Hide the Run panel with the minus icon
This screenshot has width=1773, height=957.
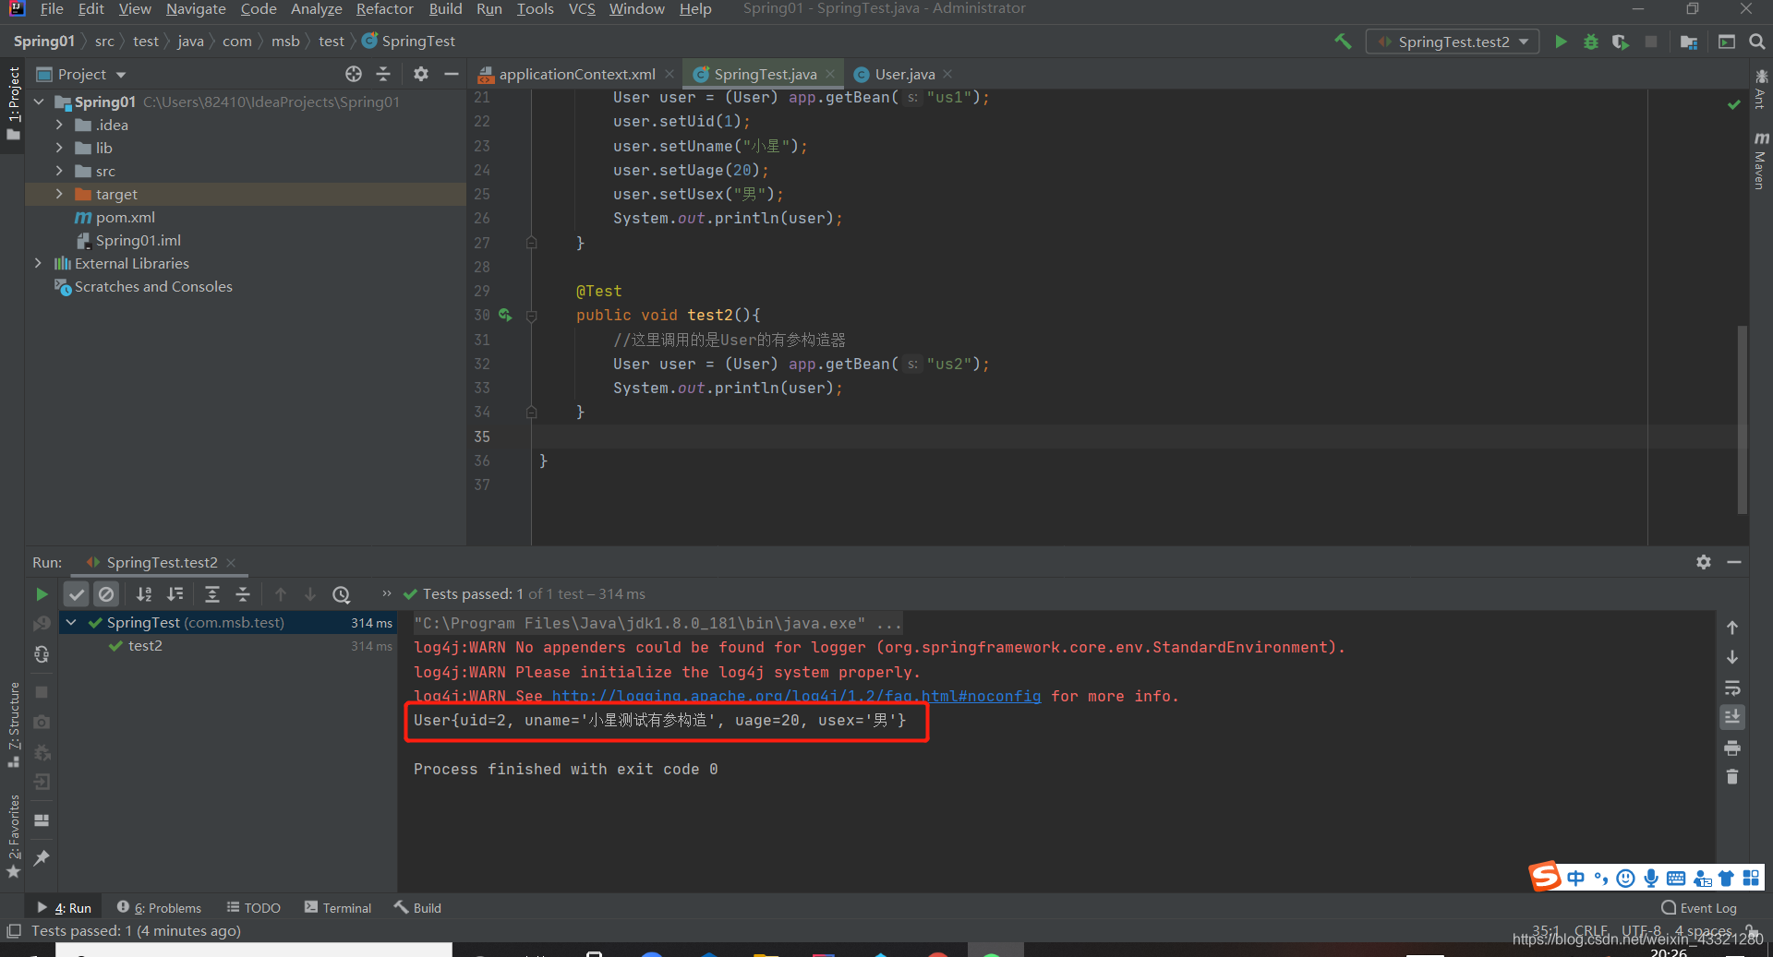(x=1734, y=562)
